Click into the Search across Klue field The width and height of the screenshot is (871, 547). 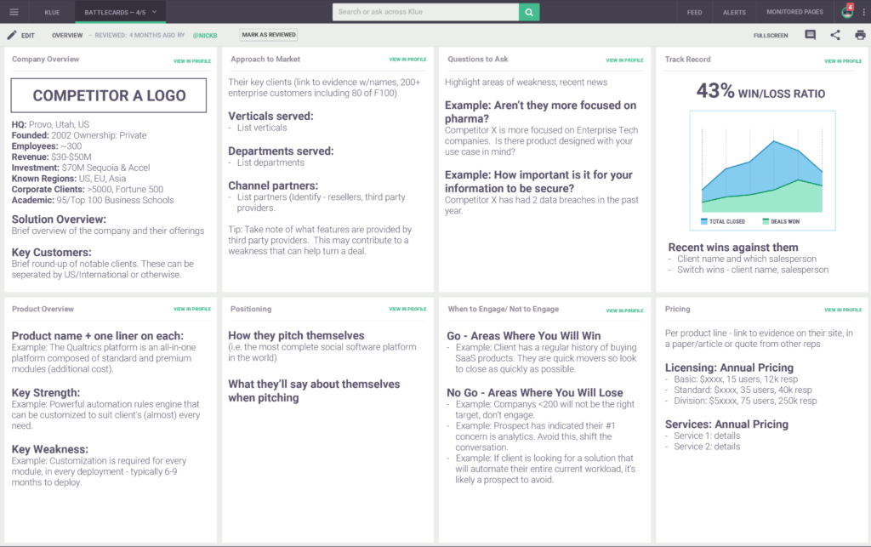pos(425,12)
